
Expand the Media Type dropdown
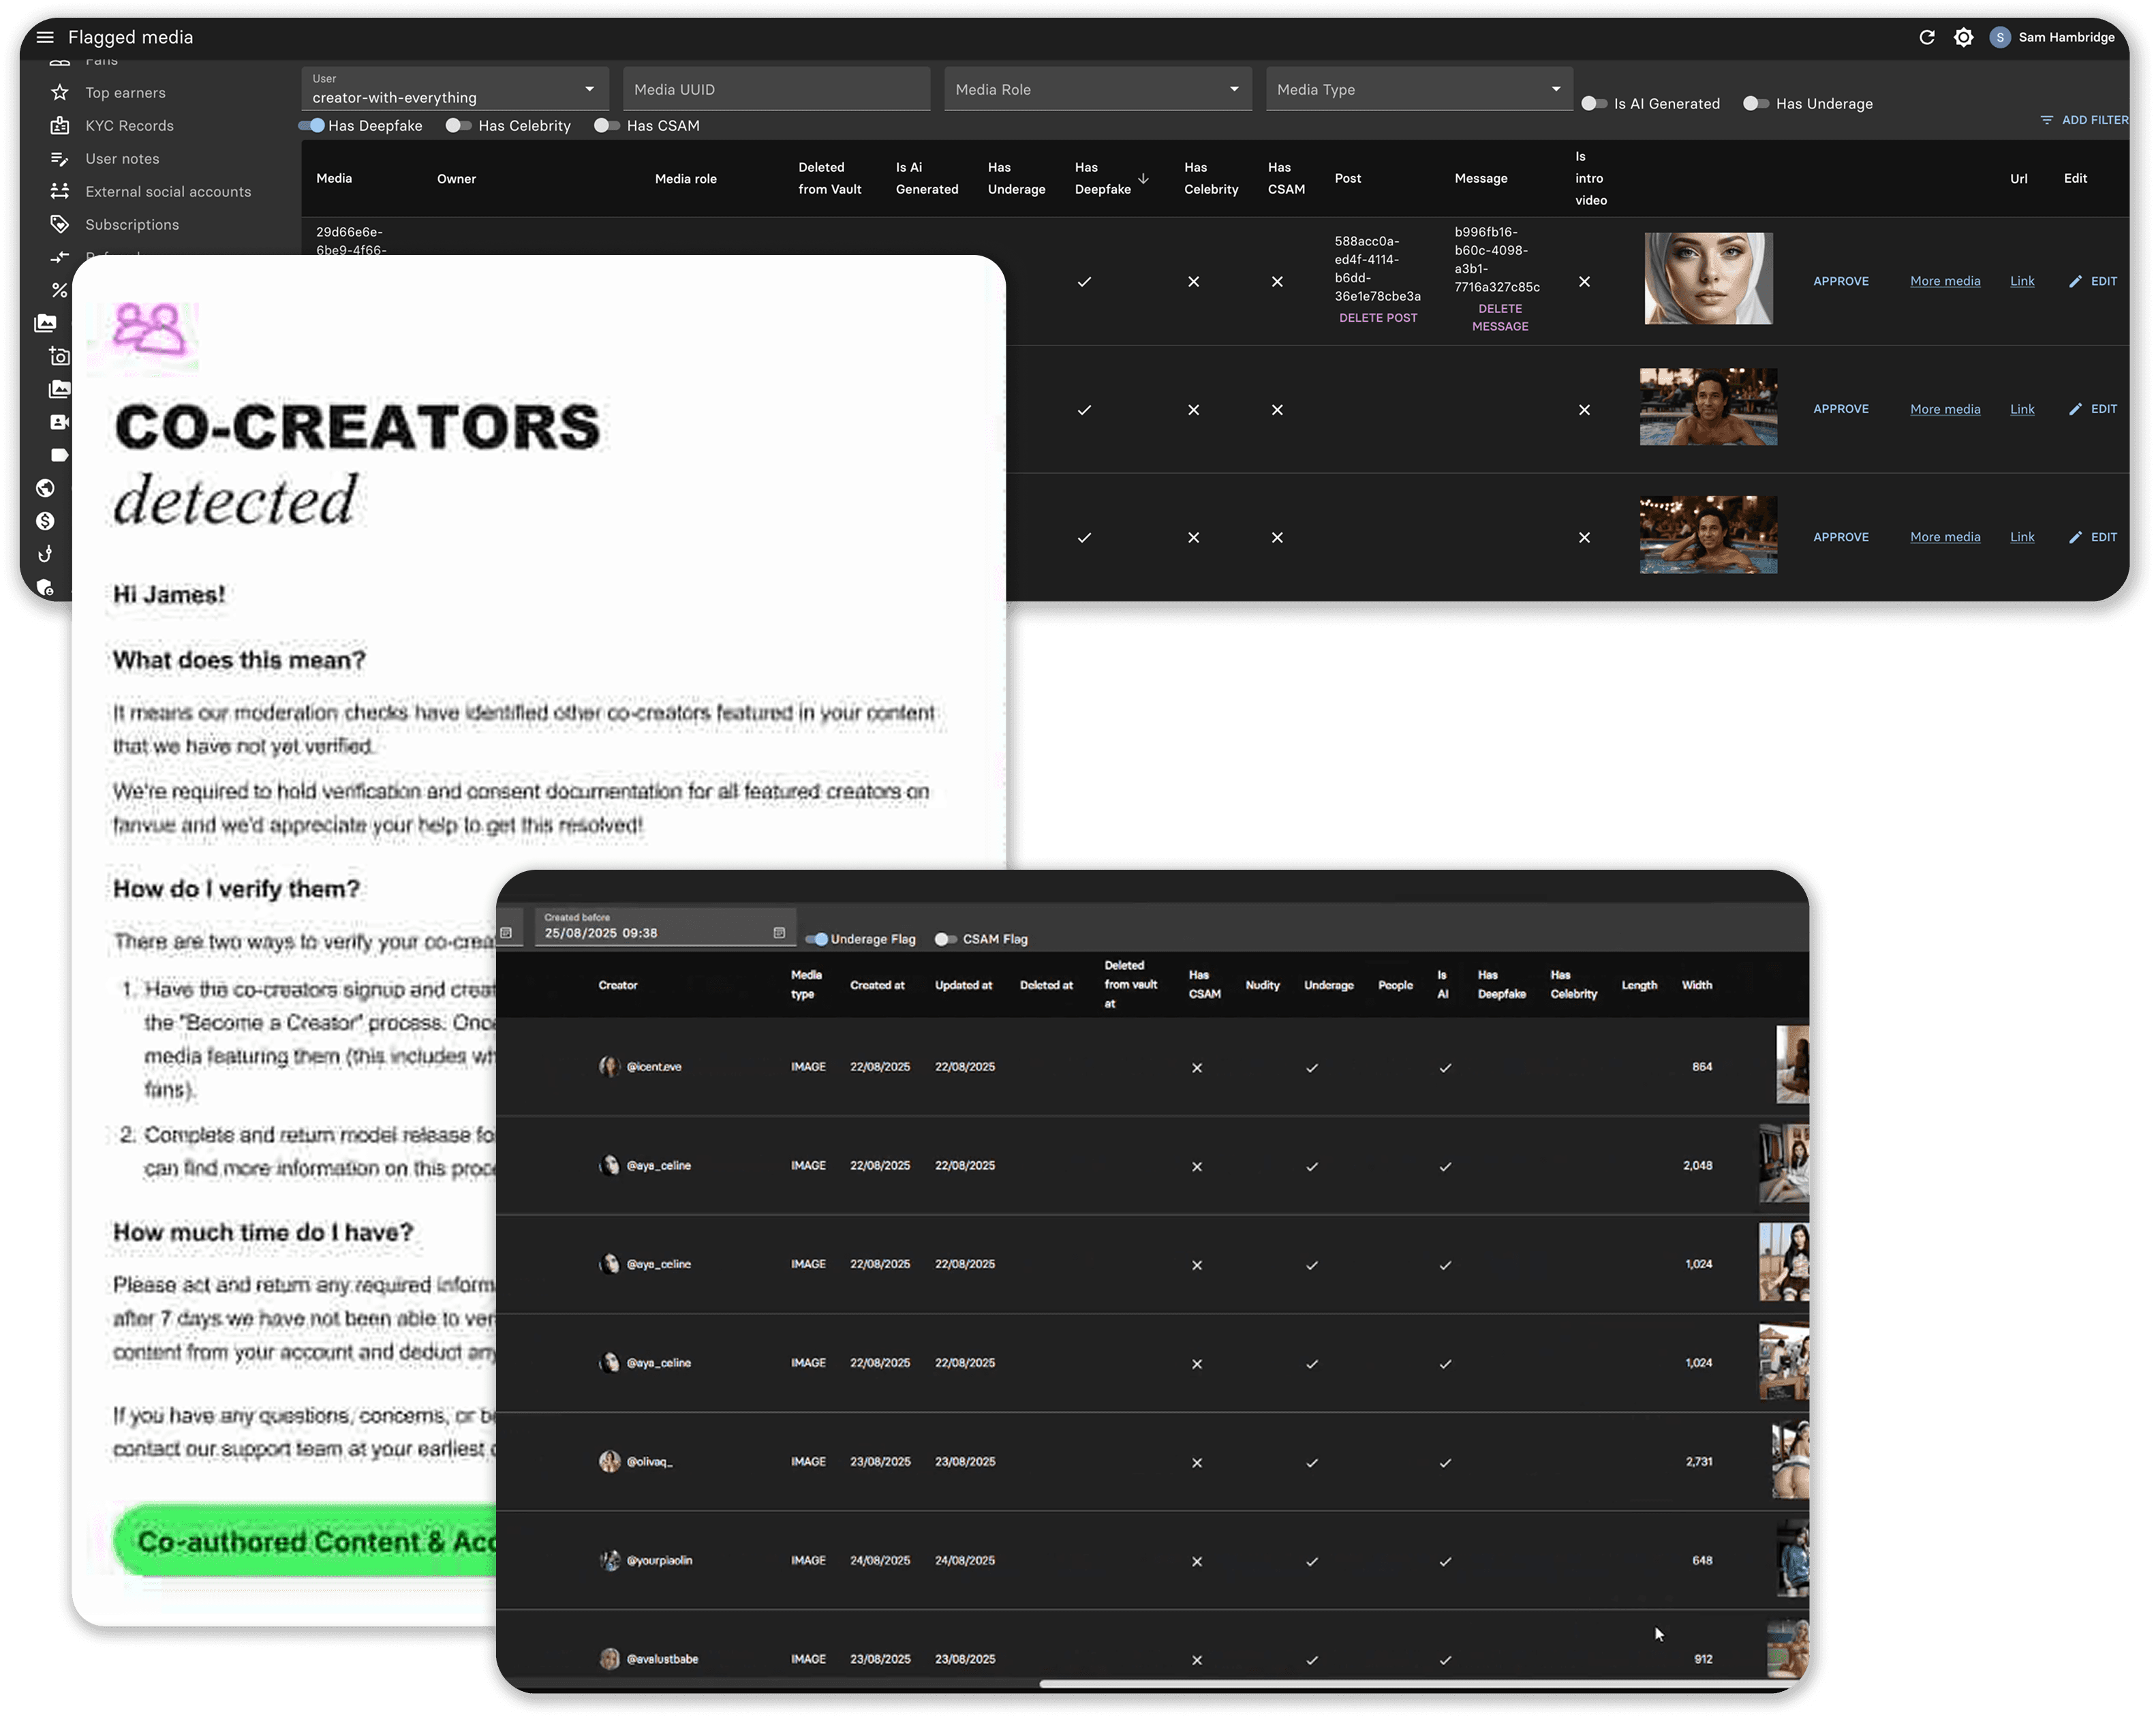pyautogui.click(x=1418, y=90)
